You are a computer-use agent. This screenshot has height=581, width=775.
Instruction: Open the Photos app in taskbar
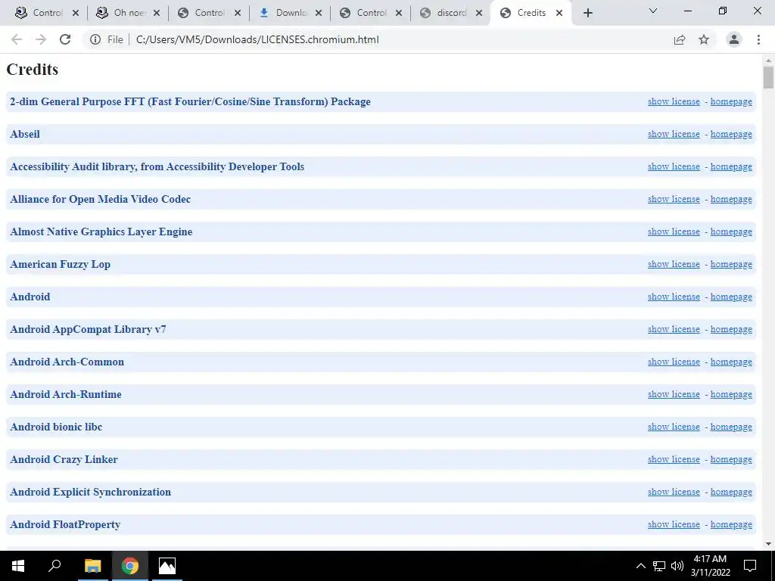pos(167,566)
